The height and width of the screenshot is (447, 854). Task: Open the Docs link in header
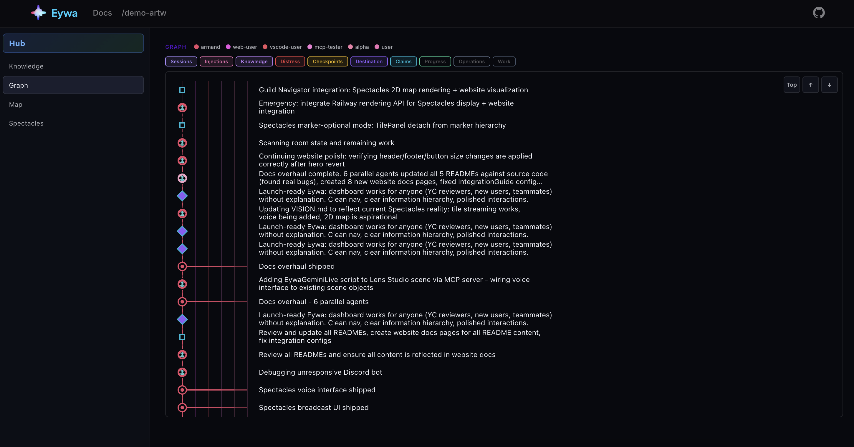[x=102, y=13]
